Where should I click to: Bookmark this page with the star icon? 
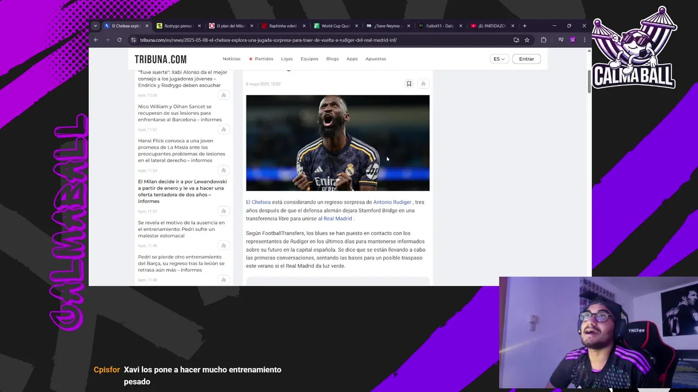(x=527, y=40)
